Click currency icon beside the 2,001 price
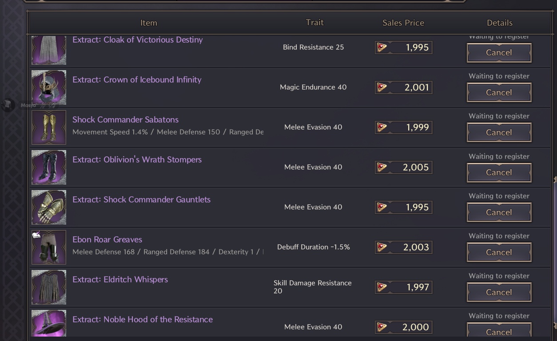557x341 pixels. pos(382,87)
